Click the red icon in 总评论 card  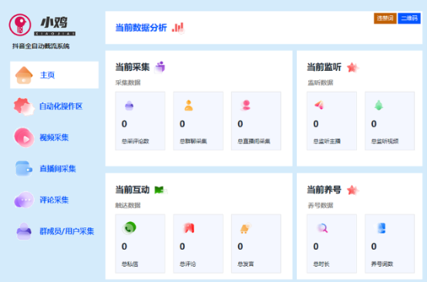pos(188,228)
